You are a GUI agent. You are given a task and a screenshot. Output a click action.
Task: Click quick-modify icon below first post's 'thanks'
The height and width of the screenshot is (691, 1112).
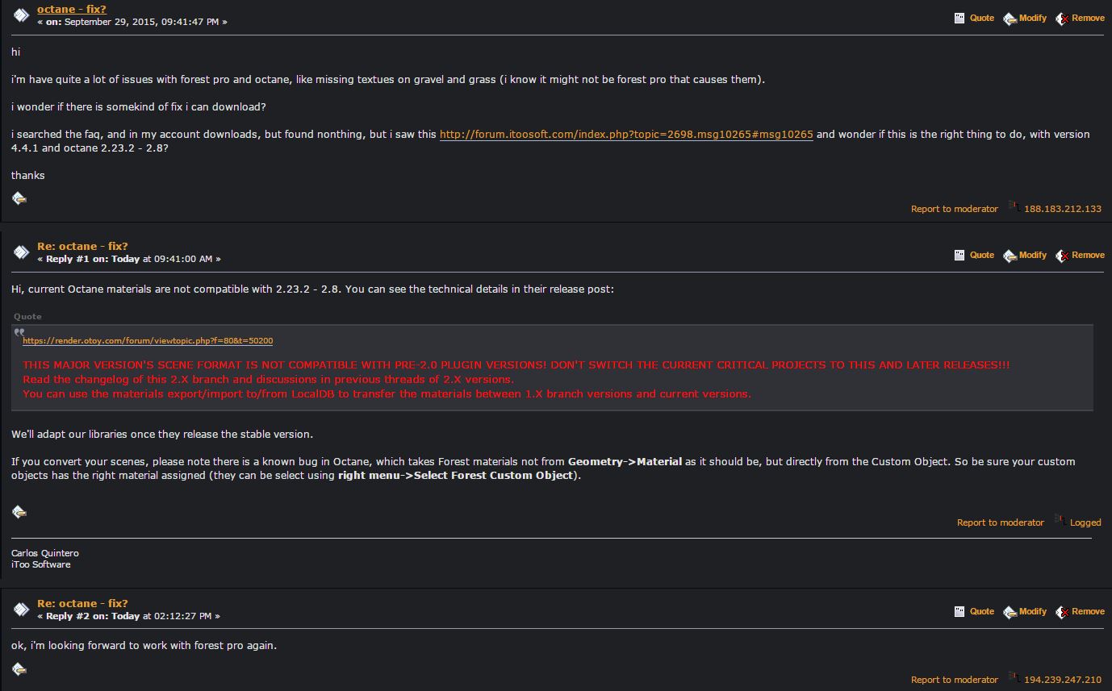coord(19,198)
